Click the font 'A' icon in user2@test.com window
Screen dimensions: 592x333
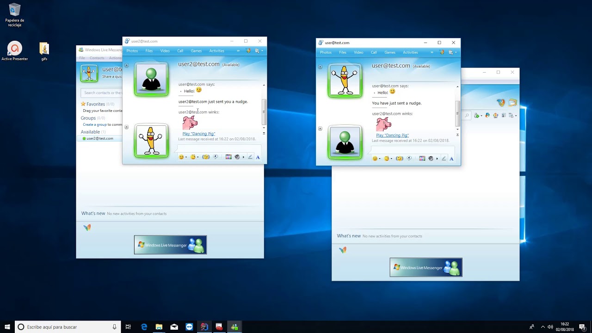click(258, 157)
